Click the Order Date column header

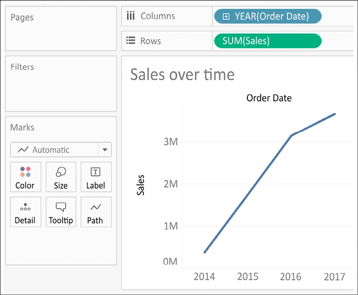(x=269, y=98)
